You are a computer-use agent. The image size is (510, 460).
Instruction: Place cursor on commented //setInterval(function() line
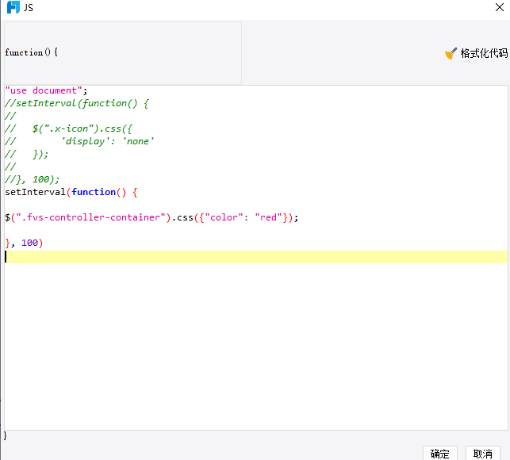click(x=77, y=103)
